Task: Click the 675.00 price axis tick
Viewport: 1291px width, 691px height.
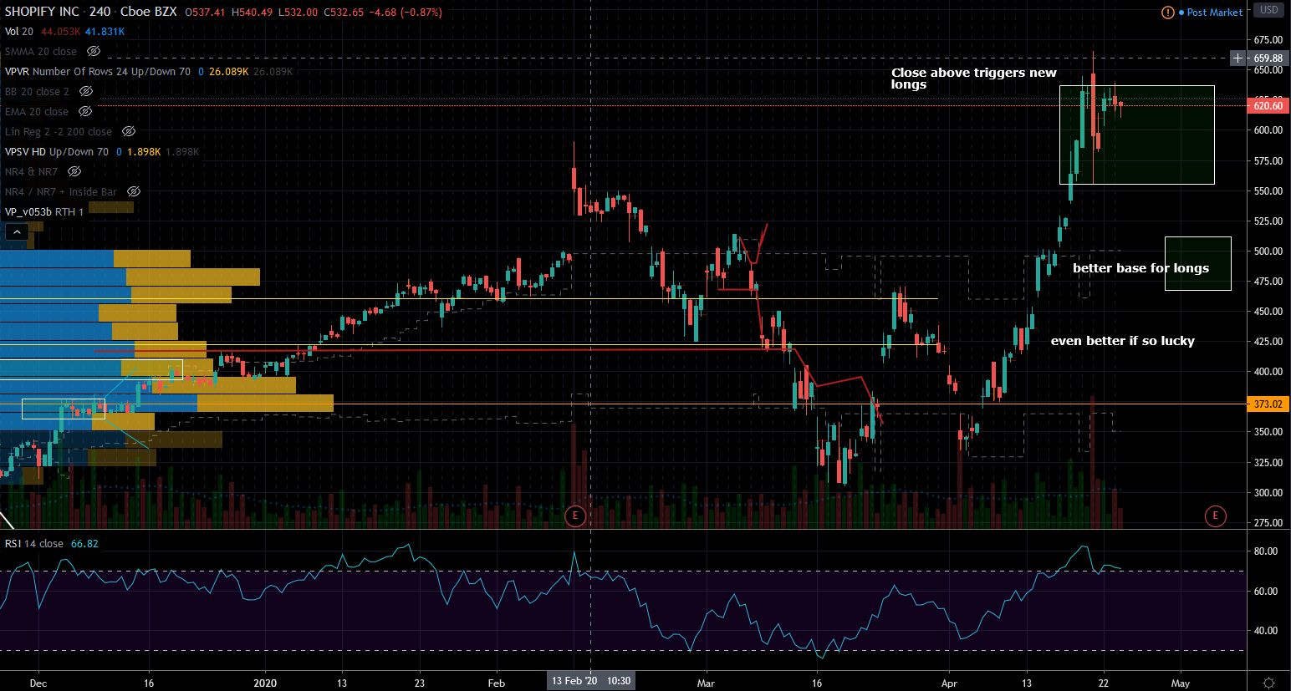Action: coord(1268,40)
